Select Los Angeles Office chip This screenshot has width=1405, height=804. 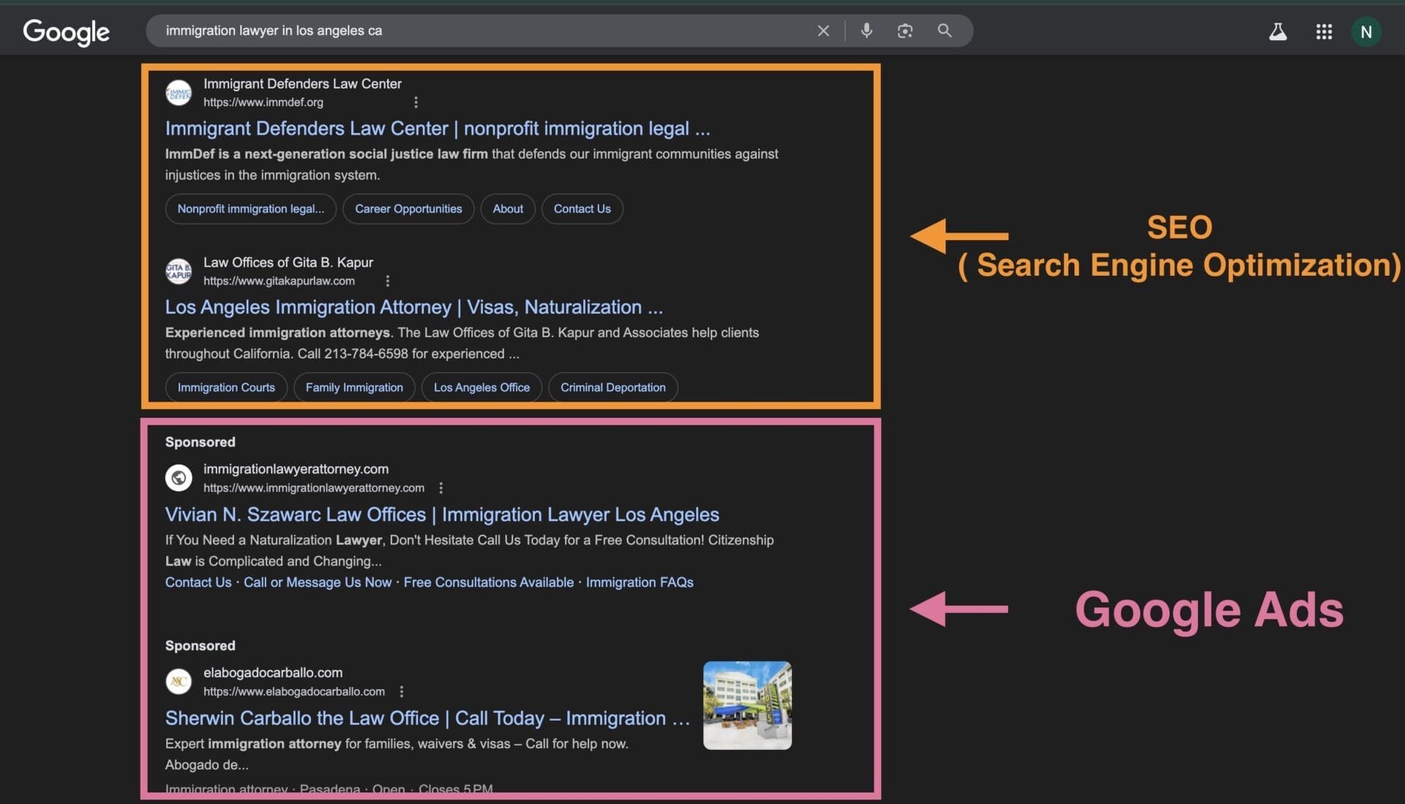482,388
